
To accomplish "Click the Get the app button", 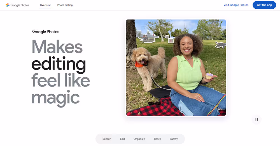I will point(264,5).
